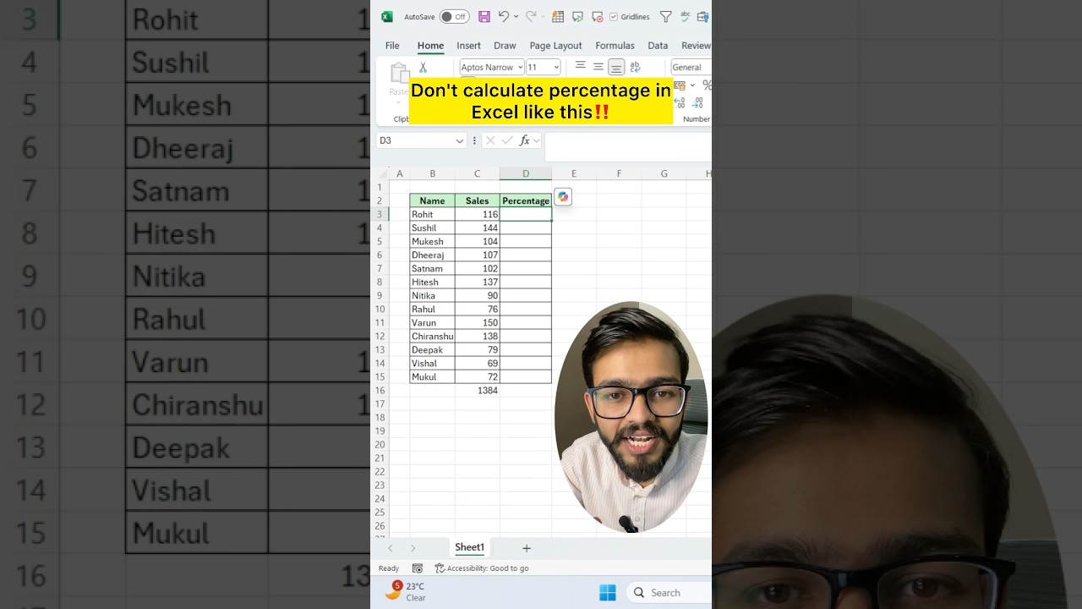Open the font name Aptos Narrow dropdown
This screenshot has height=609, width=1082.
click(x=520, y=68)
